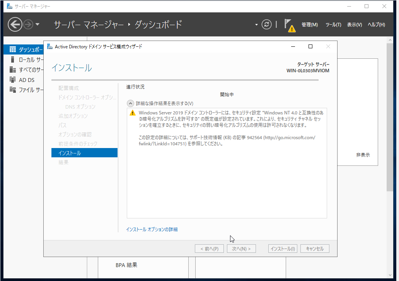Screen dimensions: 399x281
Task: Open the ヘルプ(H) menu
Action: pos(376,25)
